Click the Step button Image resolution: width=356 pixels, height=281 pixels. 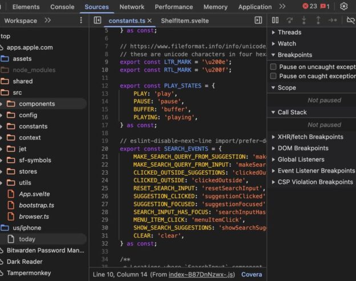coord(333,20)
